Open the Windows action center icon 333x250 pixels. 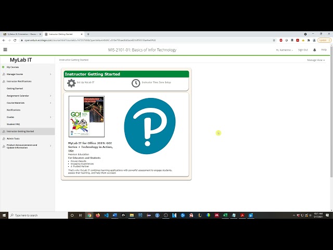click(x=327, y=215)
